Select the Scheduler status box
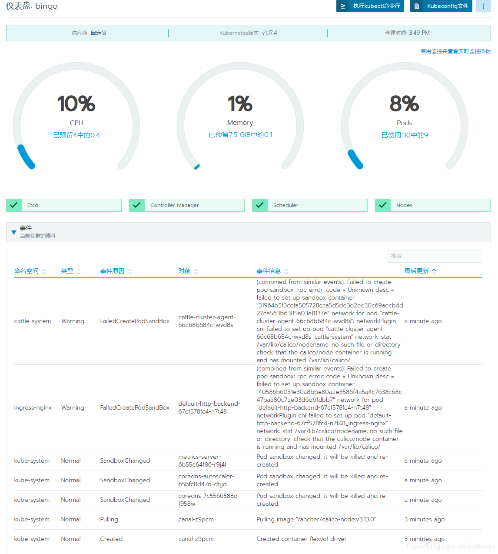This screenshot has height=554, width=498. click(310, 205)
